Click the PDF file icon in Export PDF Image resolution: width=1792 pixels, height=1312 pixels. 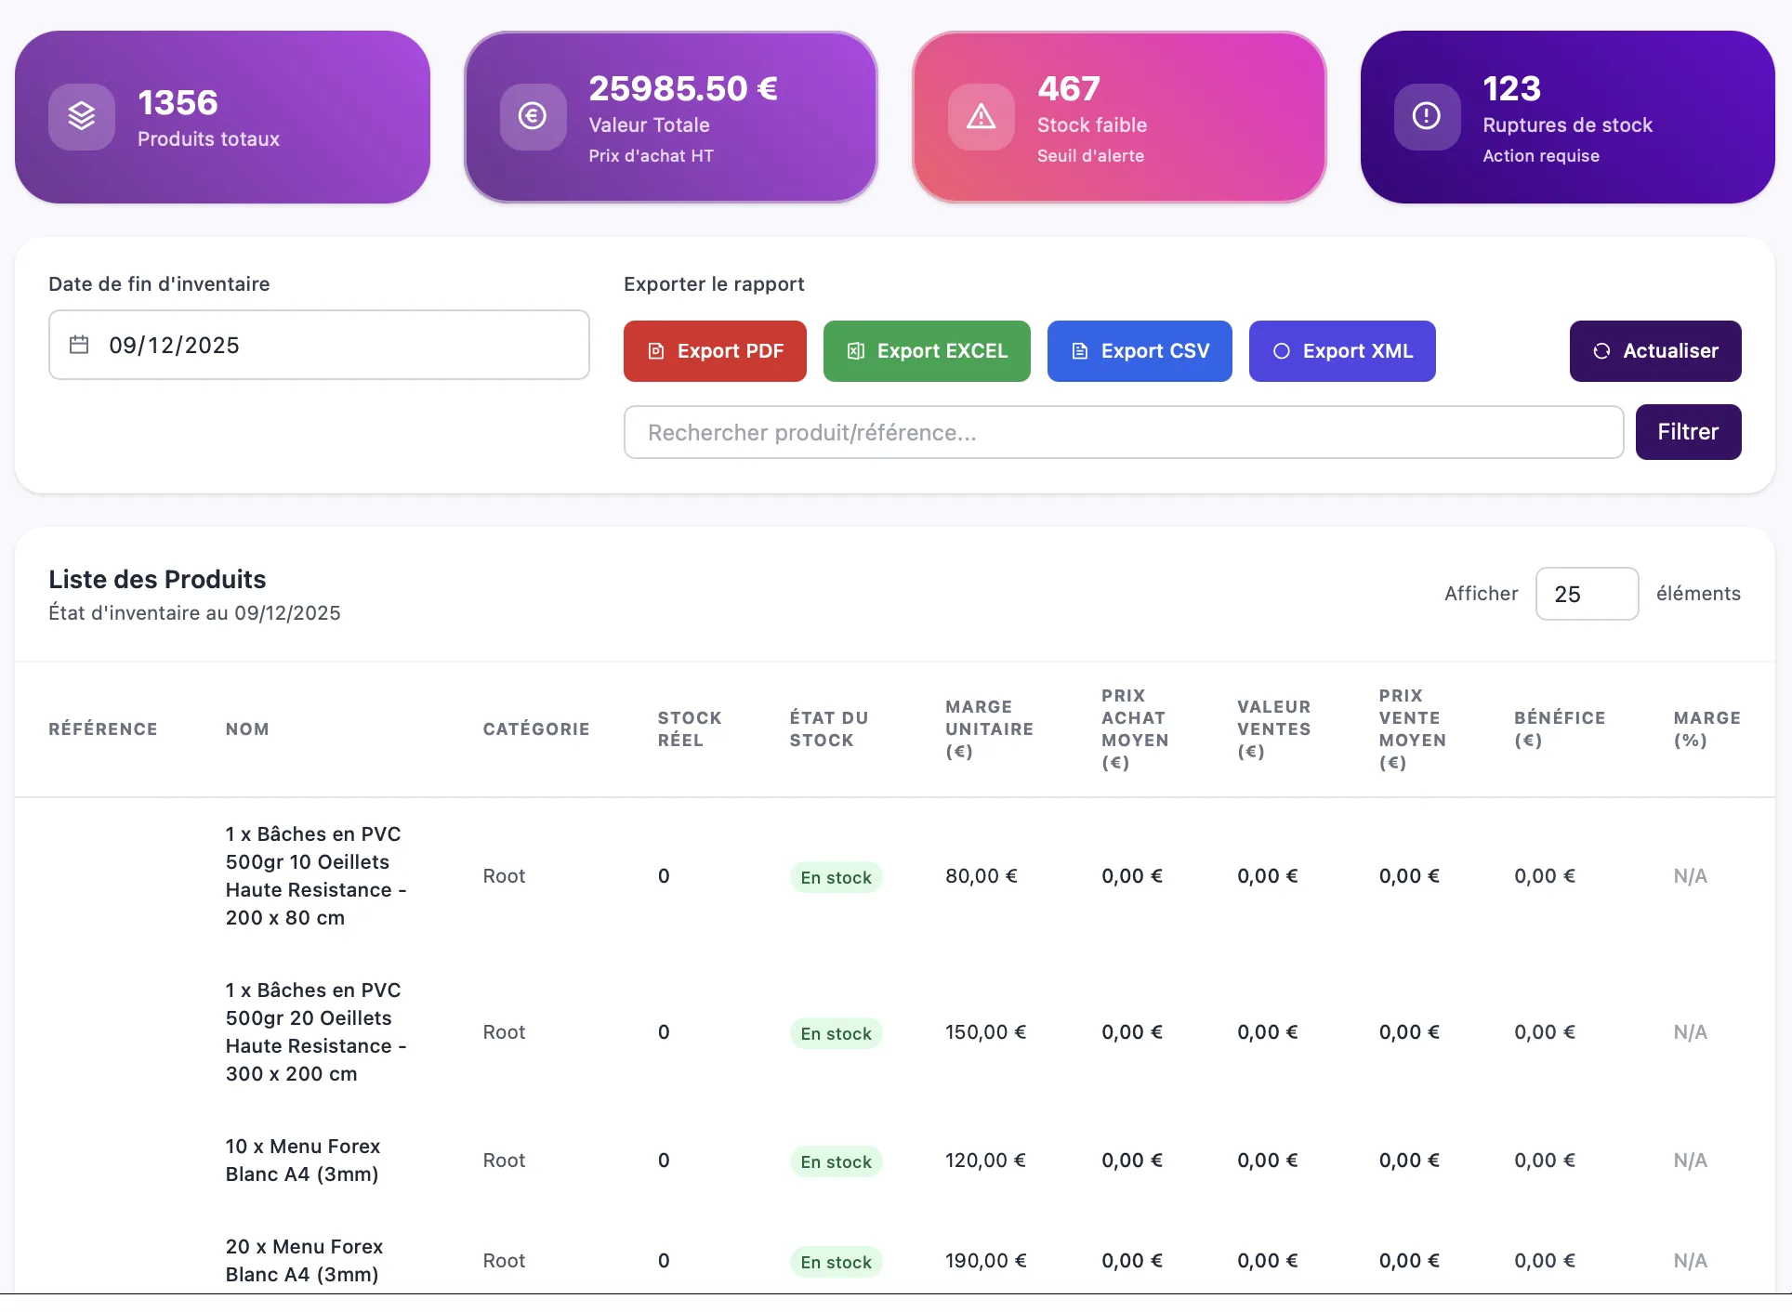point(656,351)
